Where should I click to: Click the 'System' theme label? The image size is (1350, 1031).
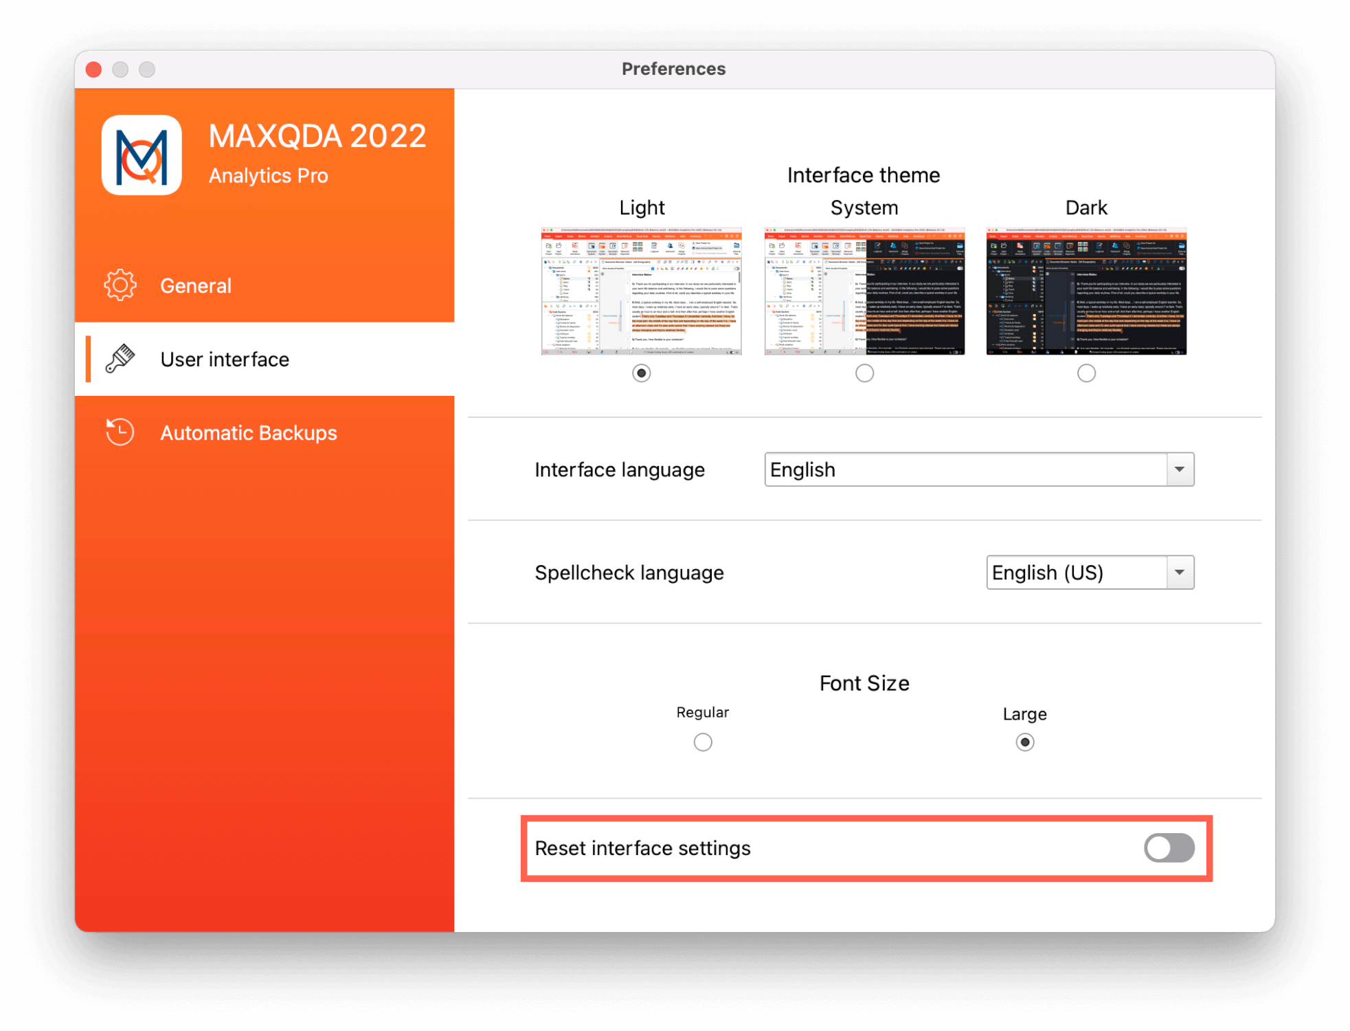click(864, 208)
